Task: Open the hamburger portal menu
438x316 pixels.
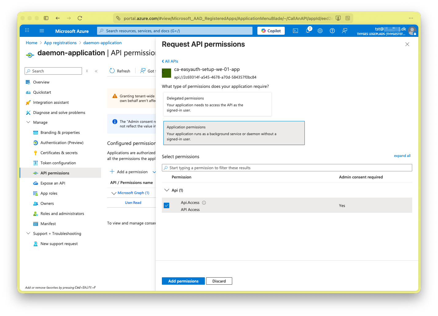Action: [x=42, y=31]
